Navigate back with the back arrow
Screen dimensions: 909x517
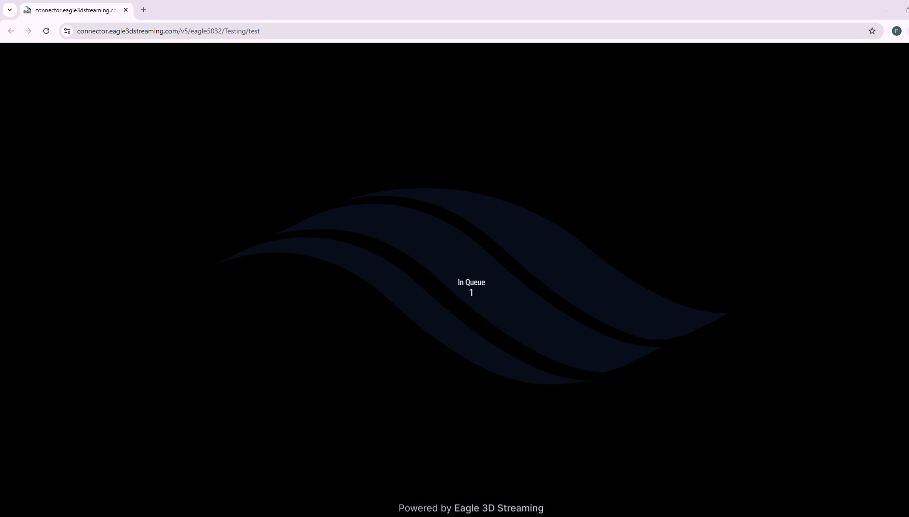(11, 30)
